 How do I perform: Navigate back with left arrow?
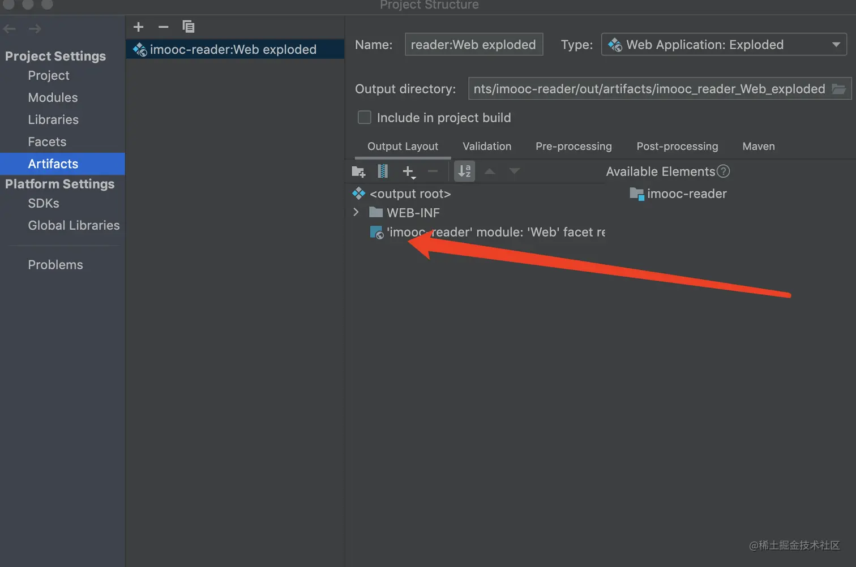tap(10, 28)
